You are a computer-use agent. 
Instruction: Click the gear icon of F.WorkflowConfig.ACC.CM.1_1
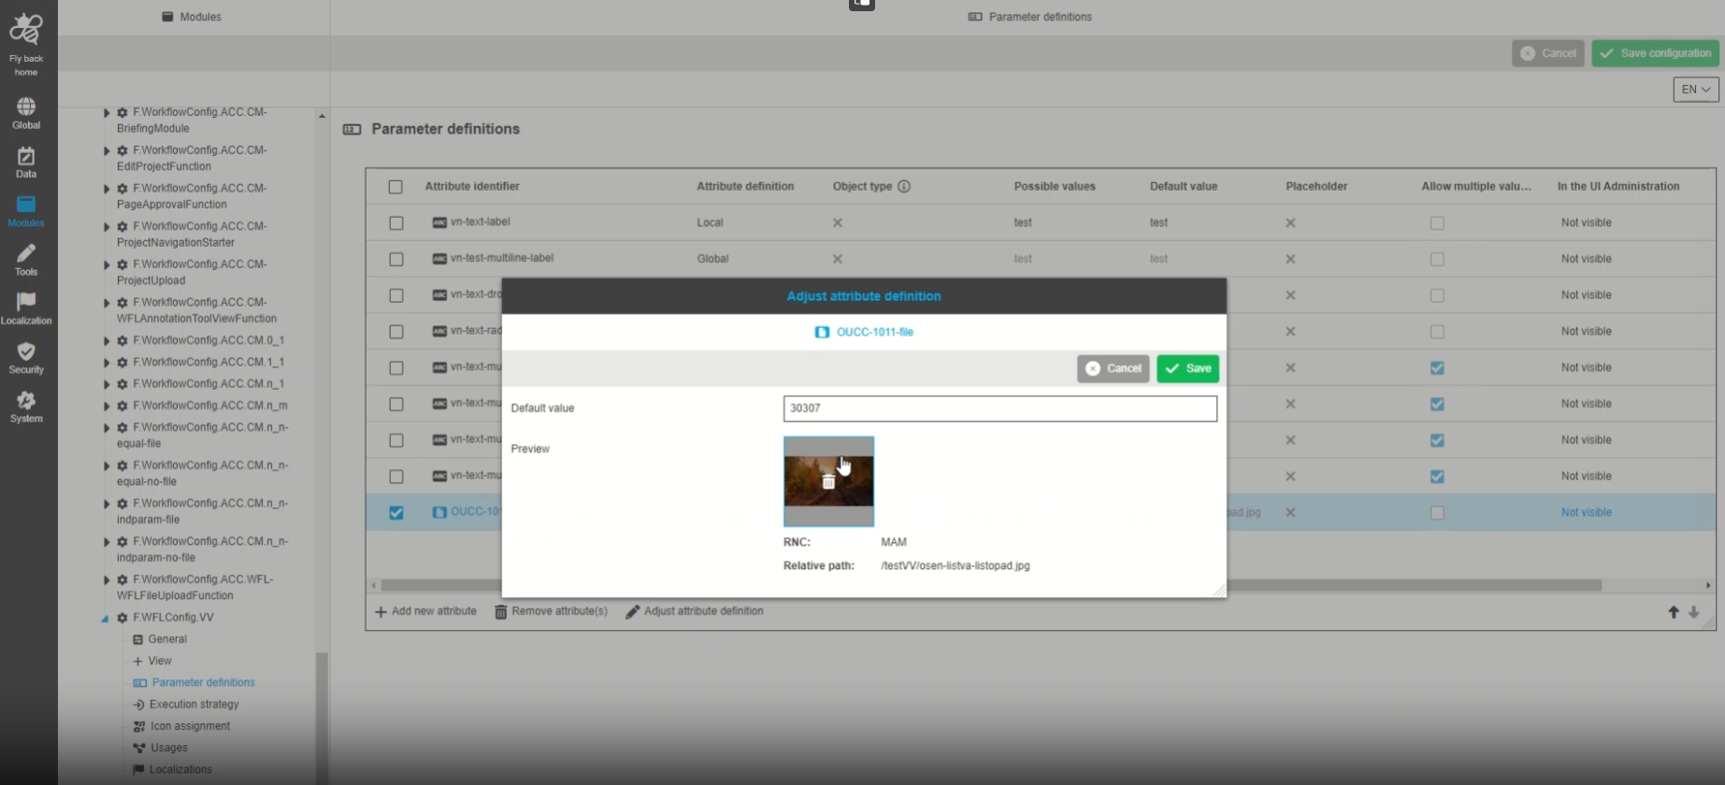[x=122, y=363]
